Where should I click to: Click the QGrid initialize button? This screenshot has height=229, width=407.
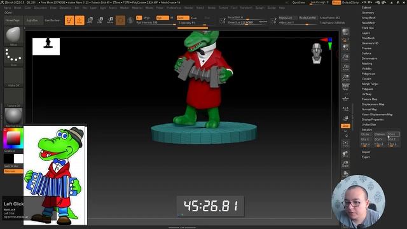(x=393, y=134)
